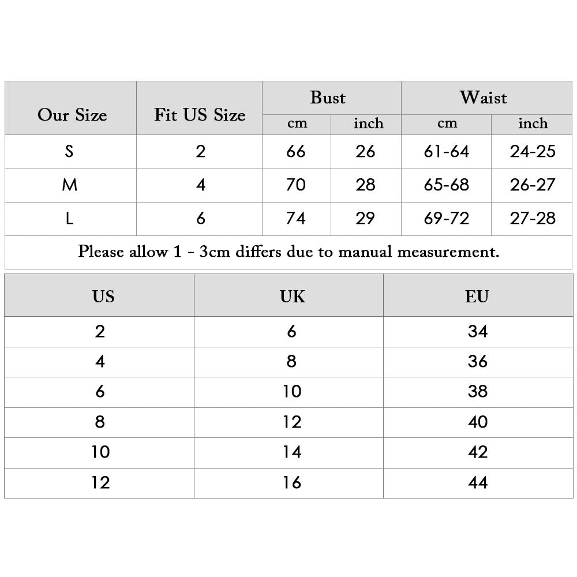Click the 69-72 waist cm cell
This screenshot has width=577, height=577.
click(446, 219)
